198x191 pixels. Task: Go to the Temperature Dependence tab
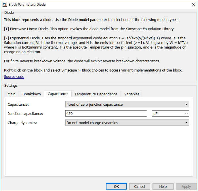96,94
